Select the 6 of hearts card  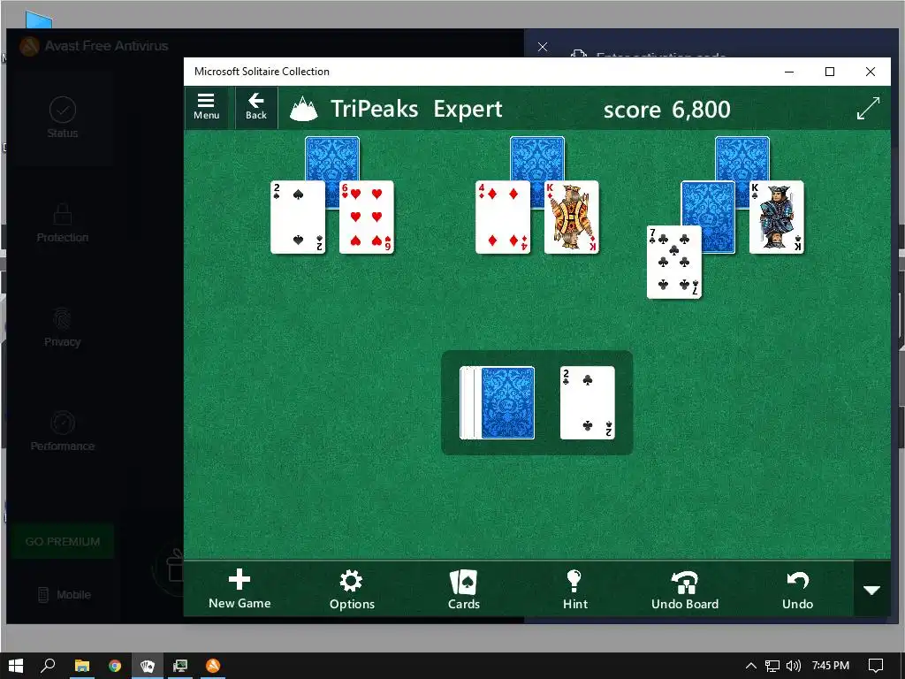pos(367,217)
